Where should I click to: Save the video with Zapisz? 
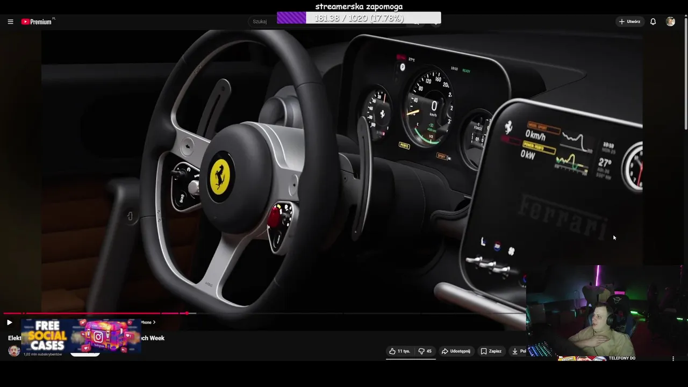click(491, 351)
